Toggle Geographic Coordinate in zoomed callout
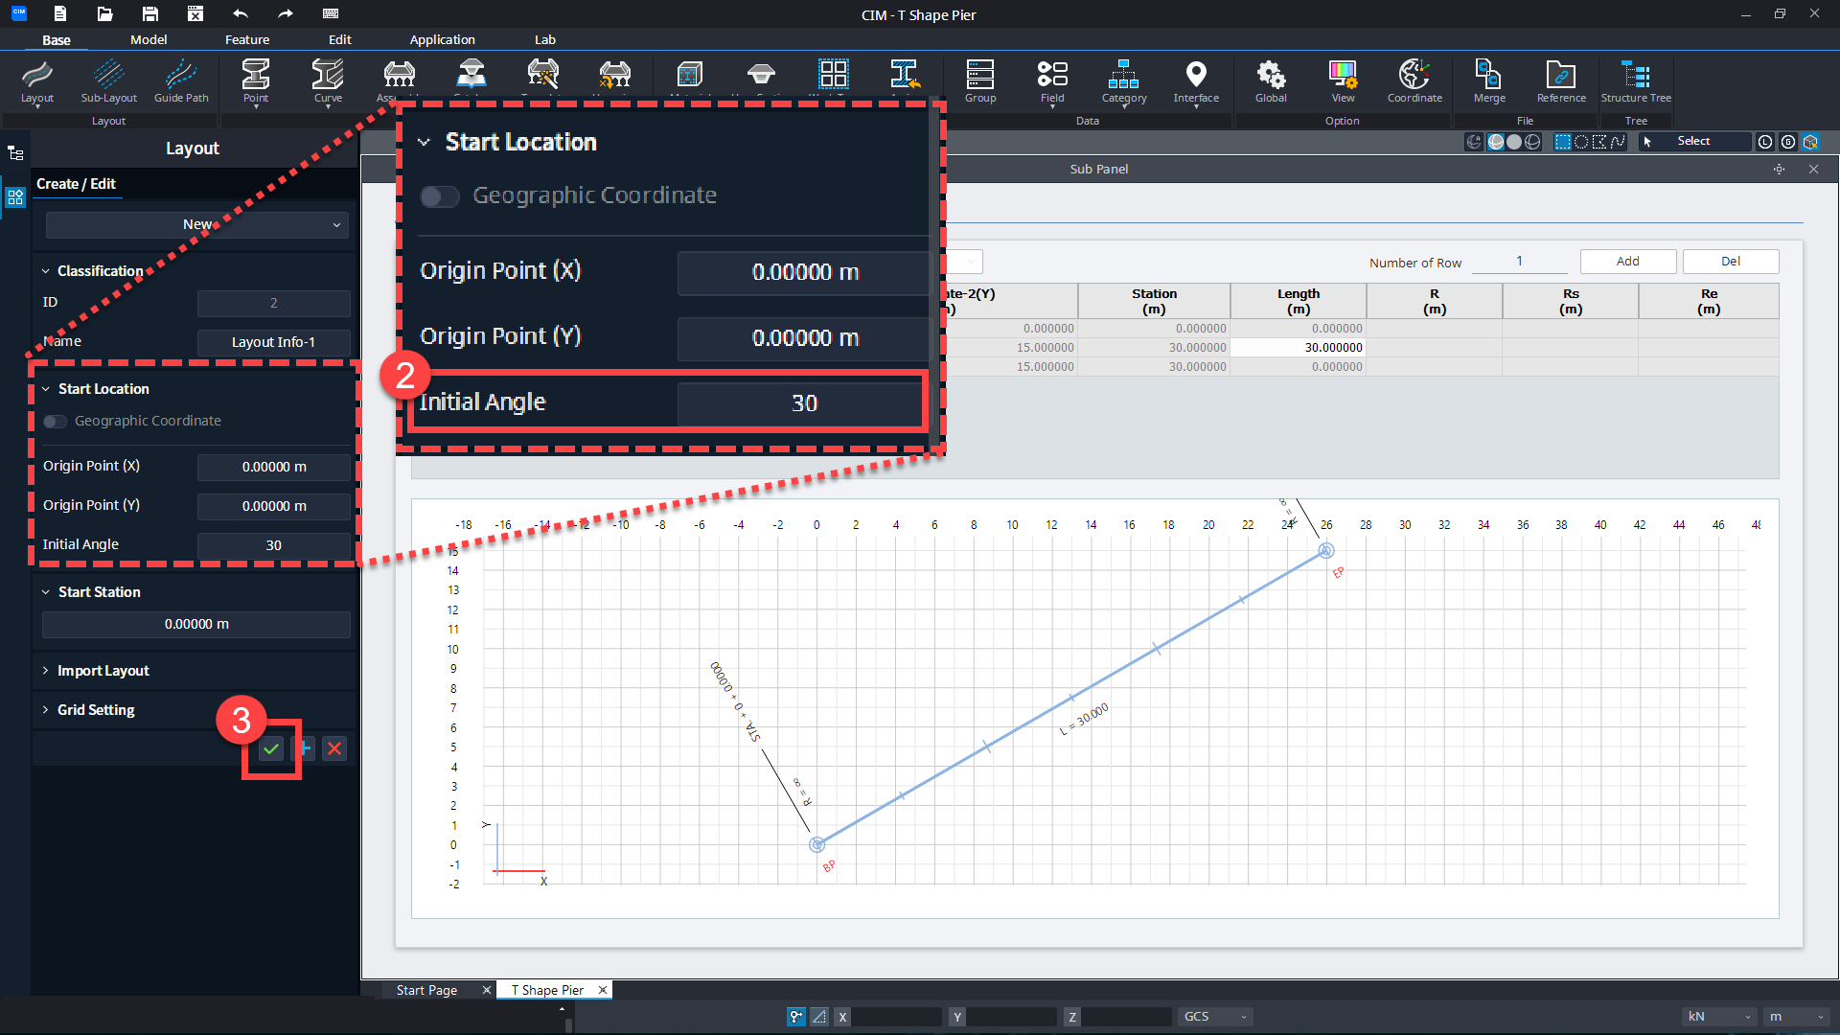The image size is (1840, 1035). [x=440, y=196]
